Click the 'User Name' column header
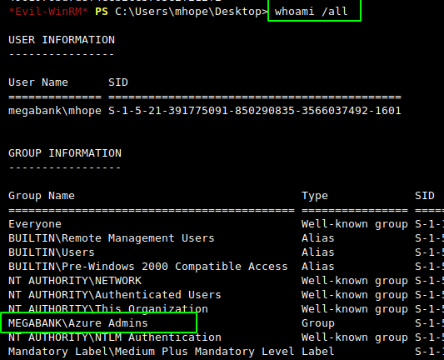 [38, 82]
